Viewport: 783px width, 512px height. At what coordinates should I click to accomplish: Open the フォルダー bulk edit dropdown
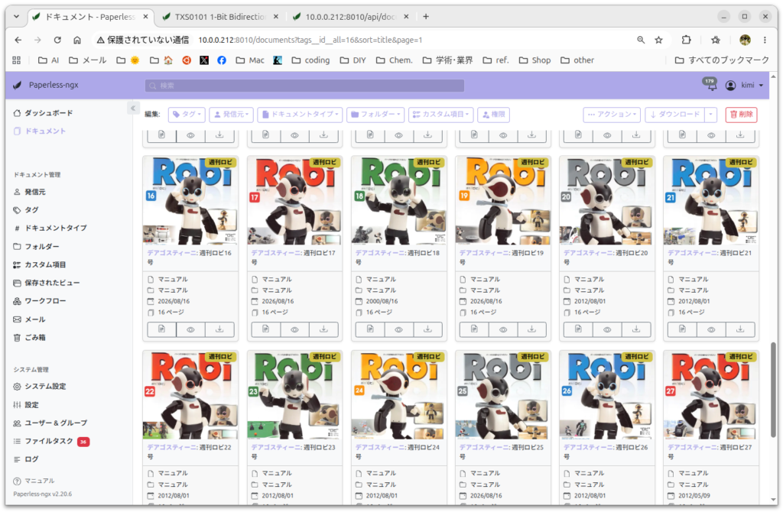pyautogui.click(x=375, y=115)
